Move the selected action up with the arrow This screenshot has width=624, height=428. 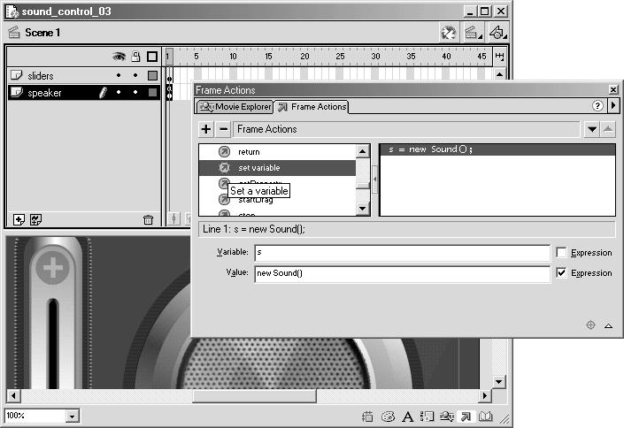[608, 129]
